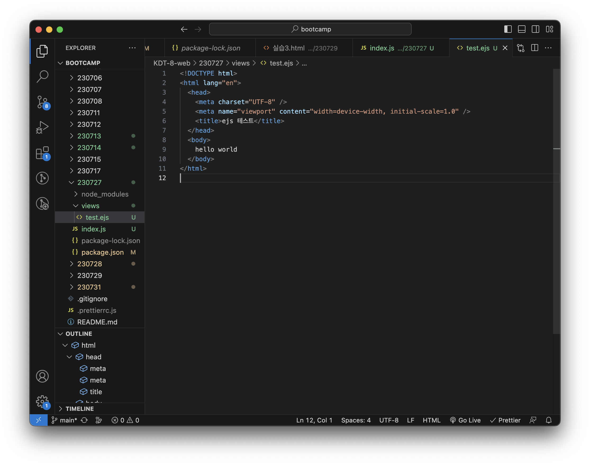This screenshot has height=465, width=590.
Task: Open the Git Graph activity bar icon
Action: (42, 178)
